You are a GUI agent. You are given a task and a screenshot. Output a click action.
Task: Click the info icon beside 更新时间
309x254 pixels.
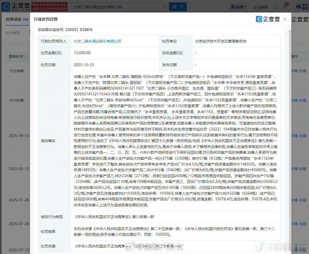tap(26, 57)
